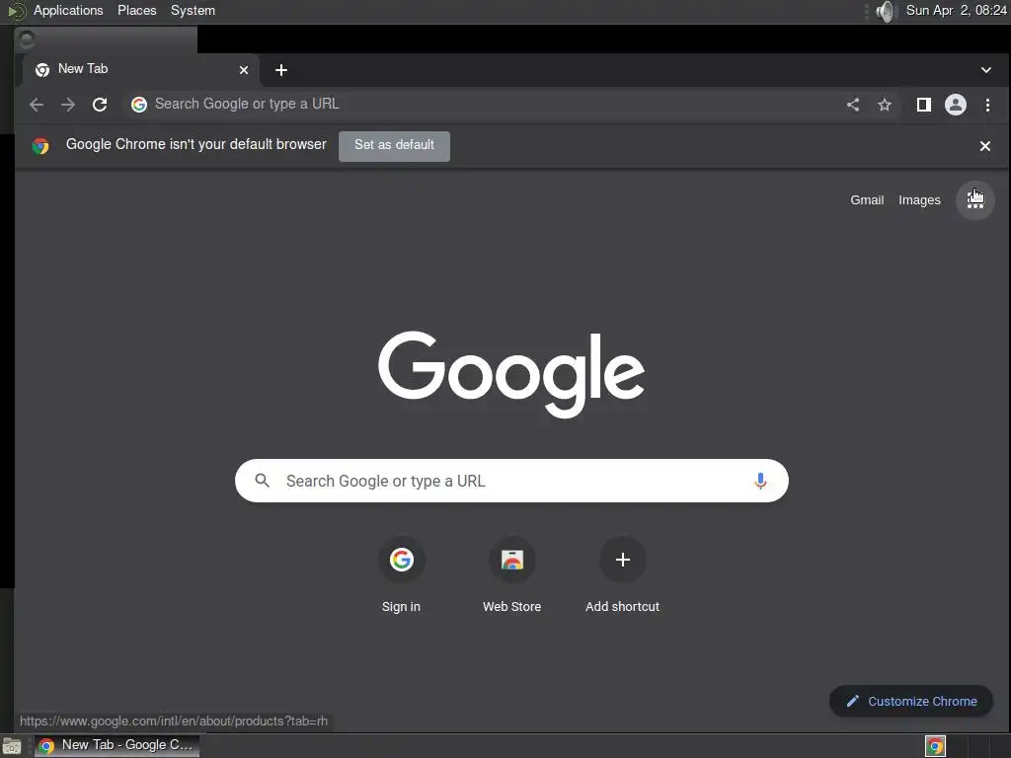Click the Chrome logo in infobar

pos(40,146)
